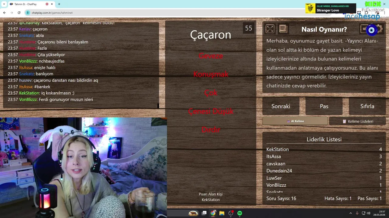Expand the system tray hidden icons arrow

click(350, 213)
